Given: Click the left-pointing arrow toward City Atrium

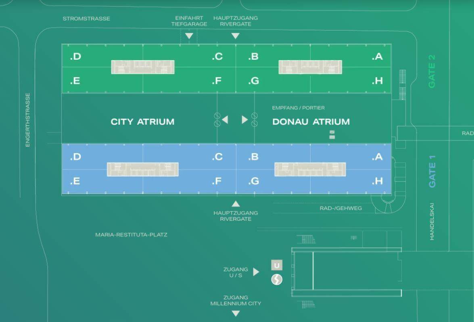Looking at the screenshot, I should click(x=225, y=120).
